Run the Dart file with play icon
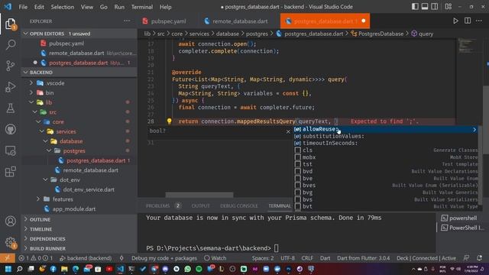Viewport: 489px width, 275px height. click(455, 21)
